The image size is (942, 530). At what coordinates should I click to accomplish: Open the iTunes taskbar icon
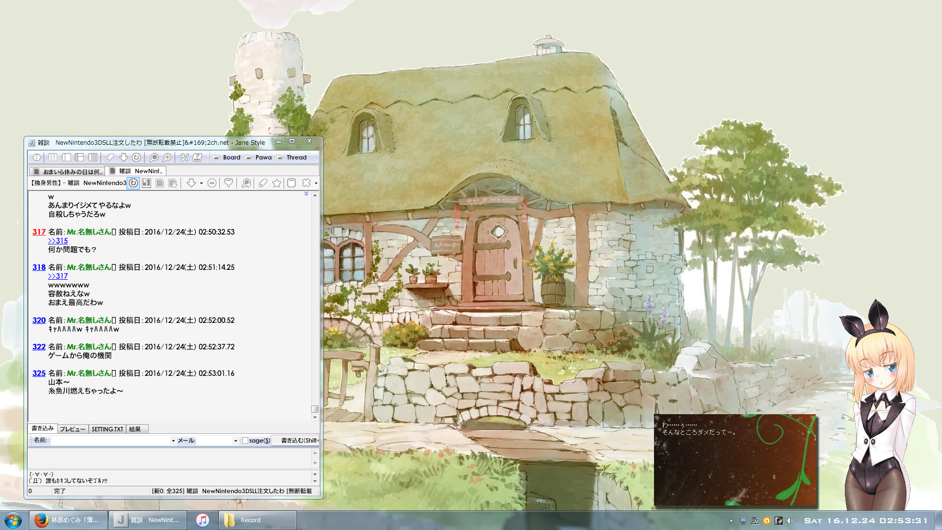(x=203, y=520)
